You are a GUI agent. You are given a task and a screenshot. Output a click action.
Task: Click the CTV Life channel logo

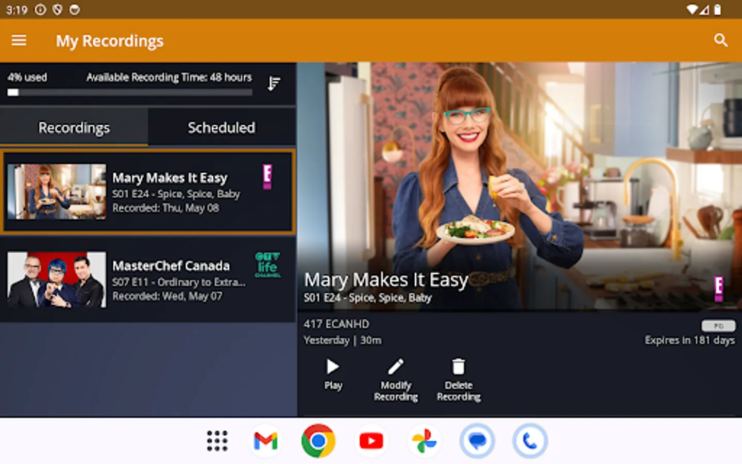pyautogui.click(x=267, y=264)
